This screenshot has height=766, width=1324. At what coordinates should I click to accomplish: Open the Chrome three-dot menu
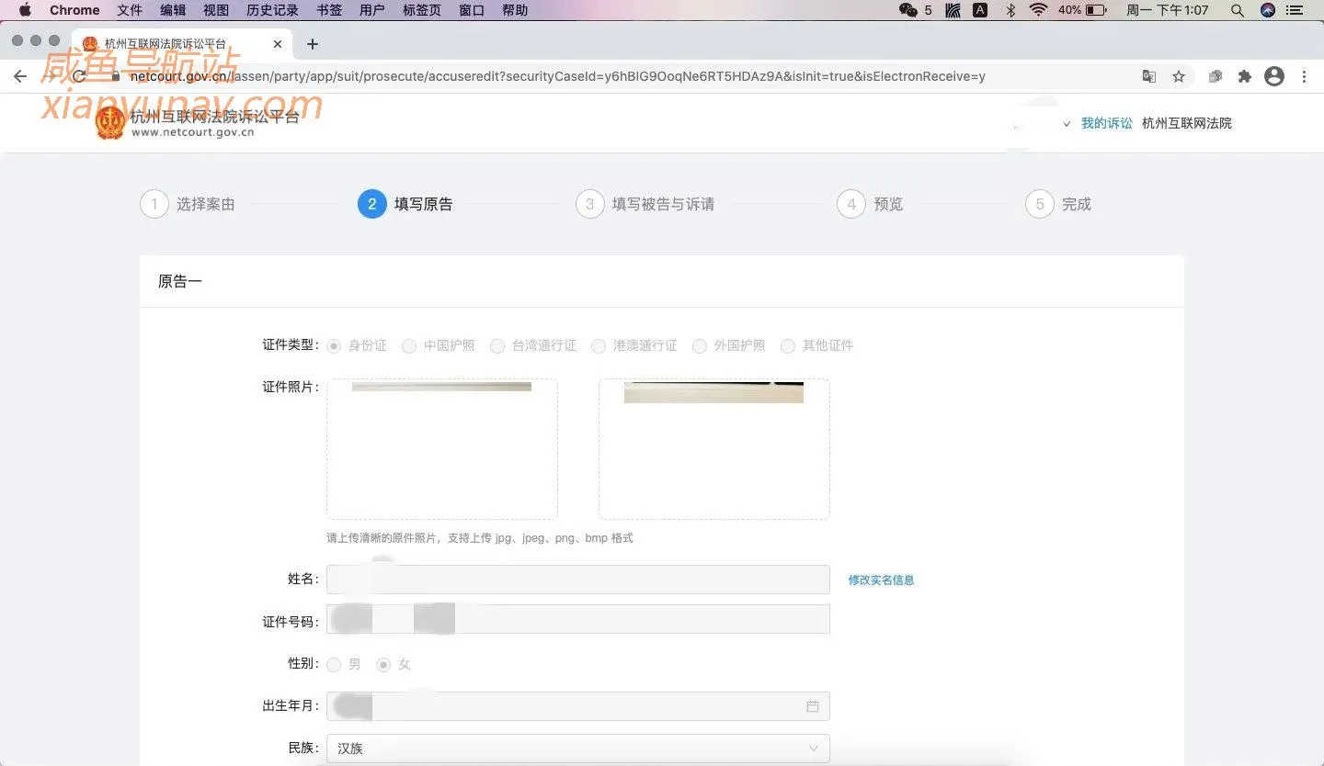coord(1305,76)
